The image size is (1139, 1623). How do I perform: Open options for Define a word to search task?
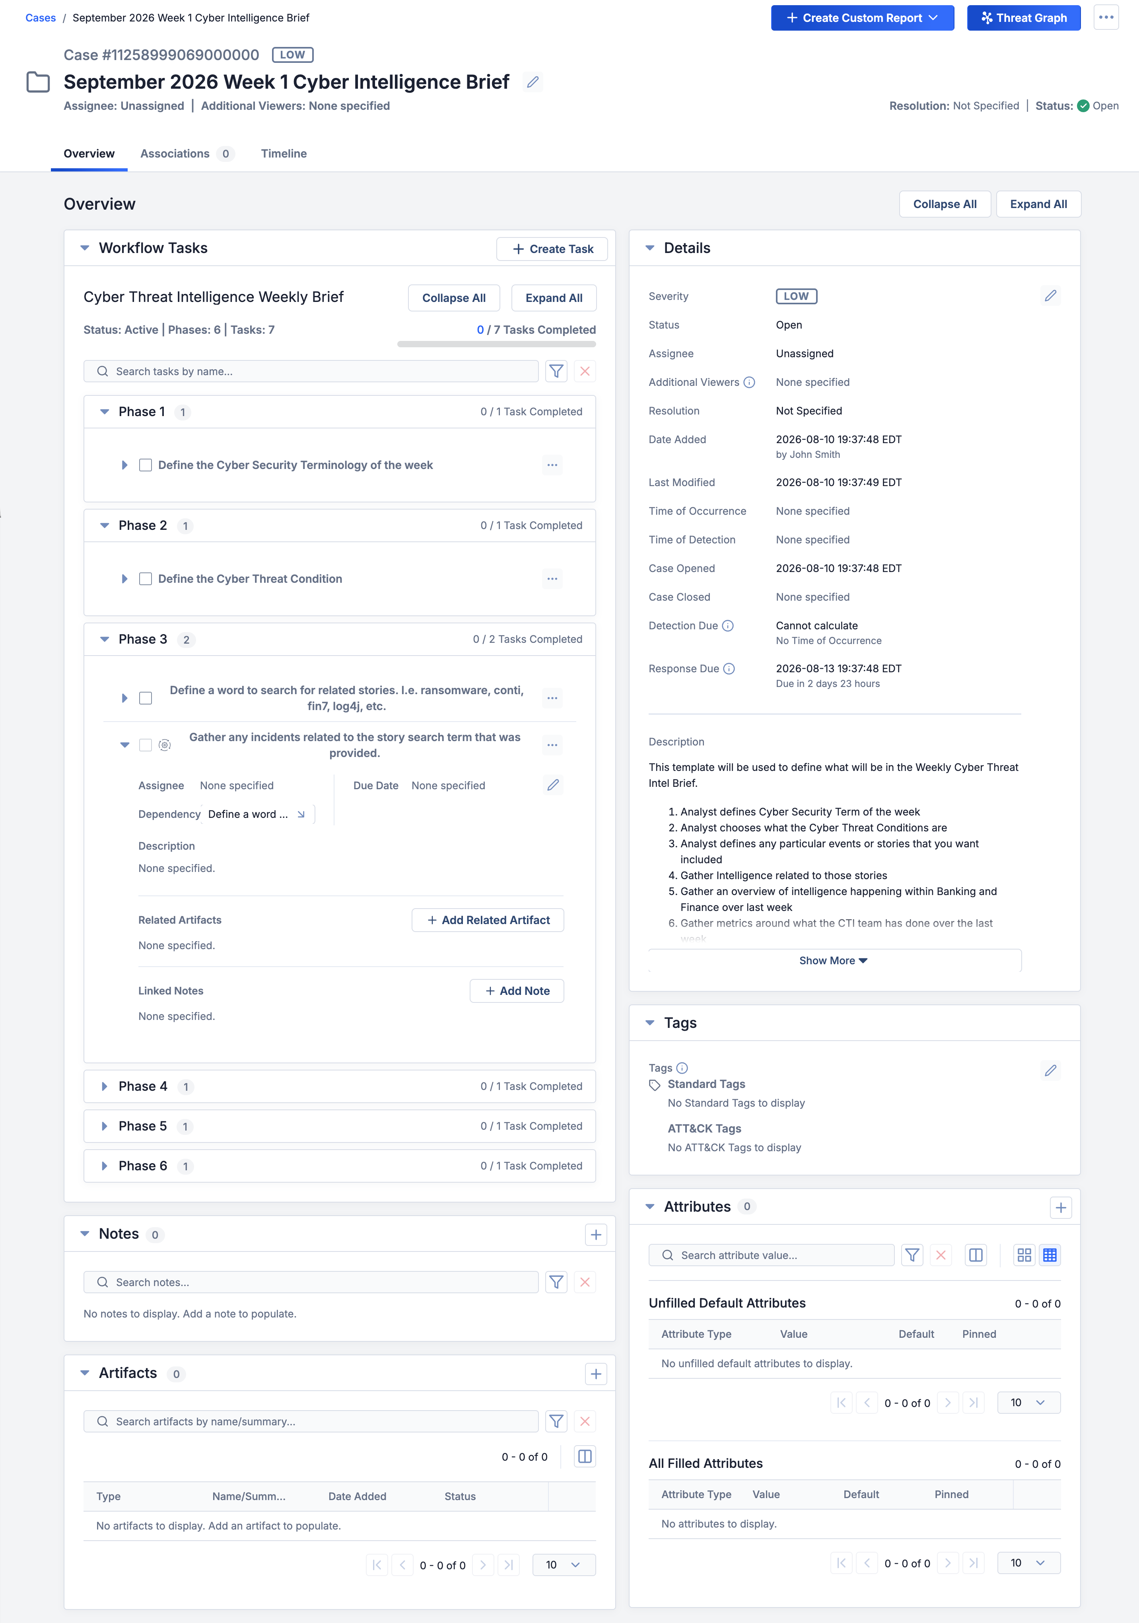tap(552, 699)
